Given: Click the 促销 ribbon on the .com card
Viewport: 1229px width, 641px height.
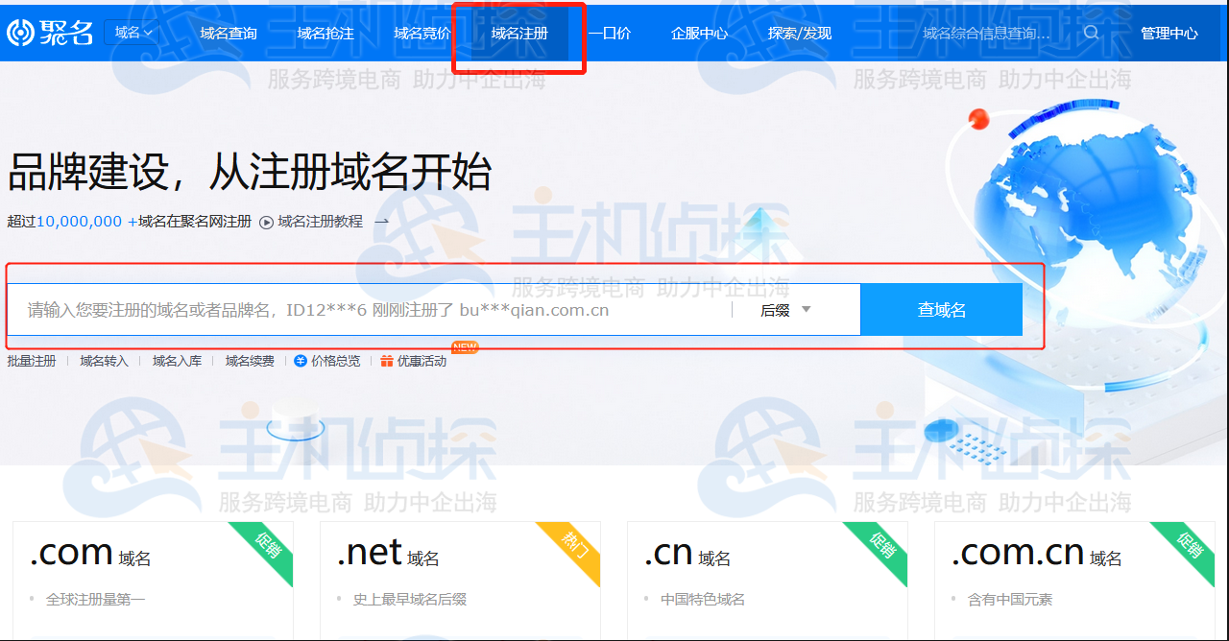Looking at the screenshot, I should point(265,547).
